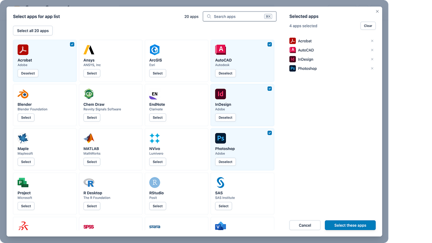Add Project using its Select button
The width and height of the screenshot is (432, 243).
26,206
